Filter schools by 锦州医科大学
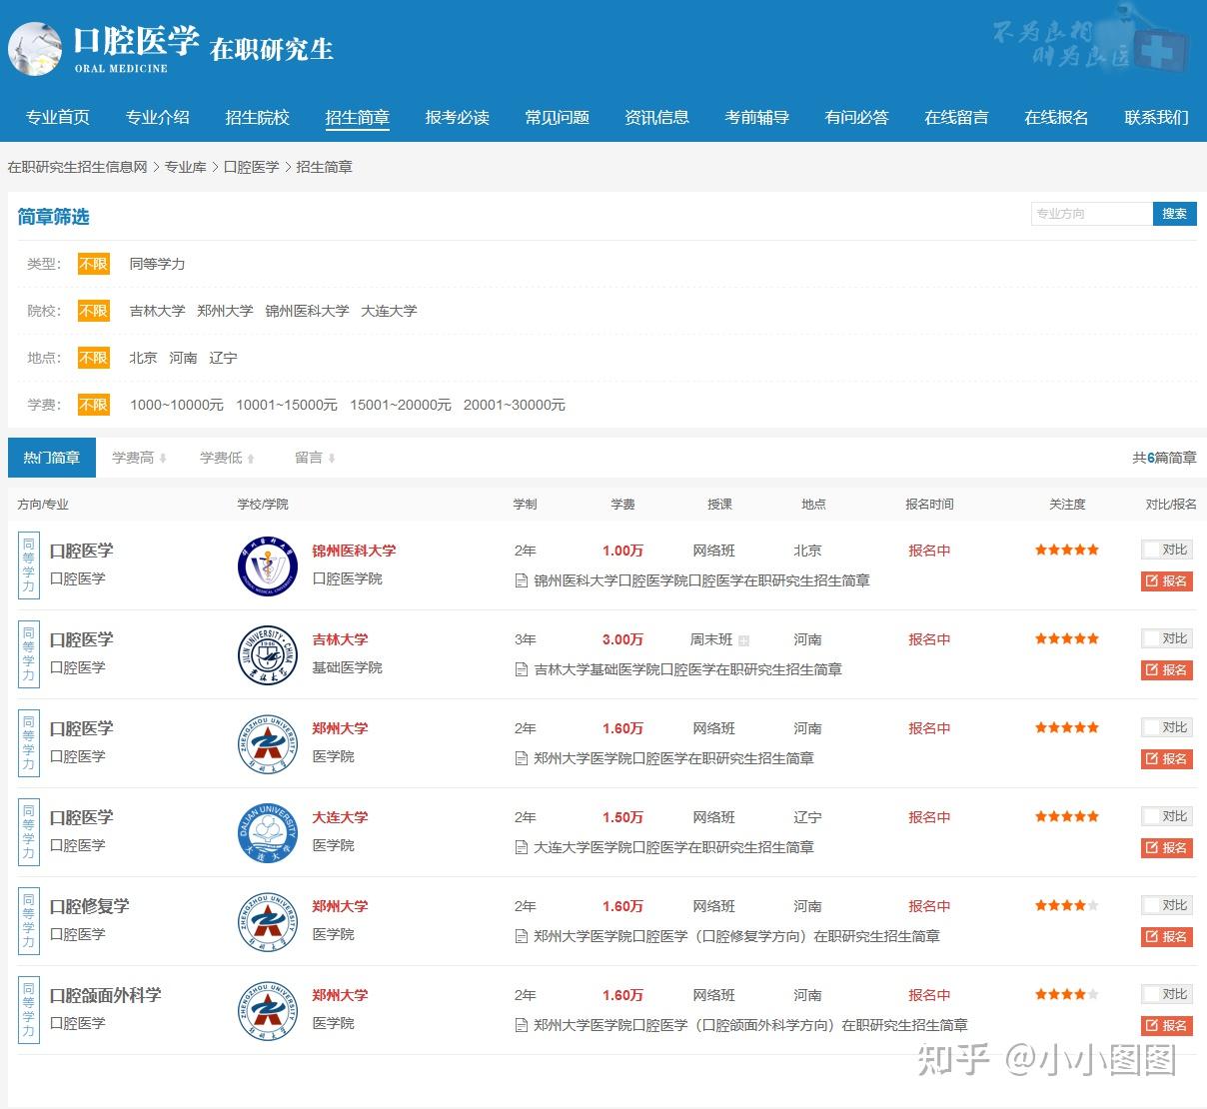The image size is (1207, 1109). click(307, 311)
